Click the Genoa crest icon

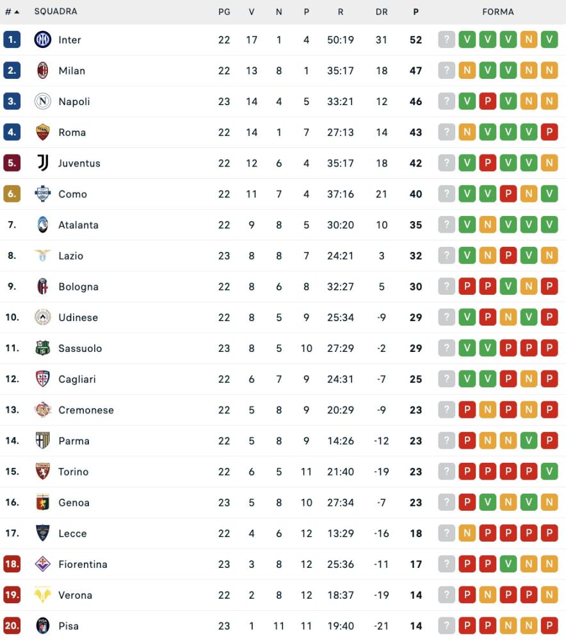point(42,503)
